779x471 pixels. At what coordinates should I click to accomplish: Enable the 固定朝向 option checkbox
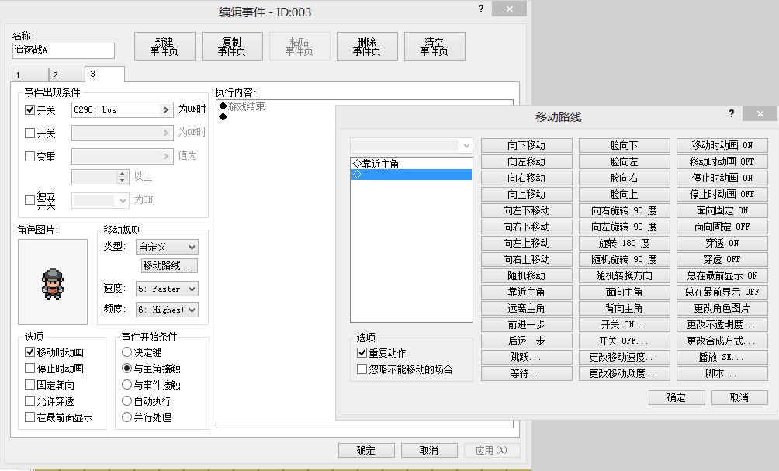point(29,385)
